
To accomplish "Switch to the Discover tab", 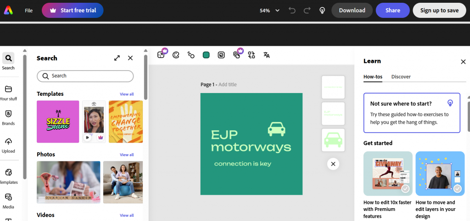I will point(401,77).
